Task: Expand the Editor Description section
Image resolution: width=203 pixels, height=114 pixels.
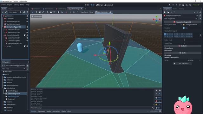Action: [x=172, y=58]
